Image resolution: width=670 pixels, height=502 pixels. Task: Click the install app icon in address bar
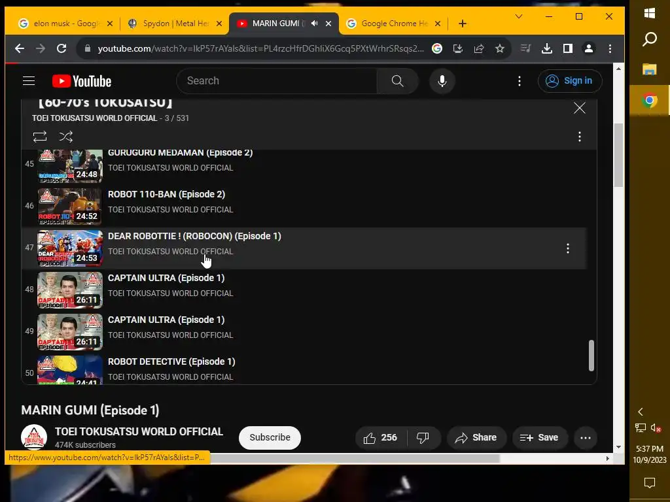pos(457,48)
